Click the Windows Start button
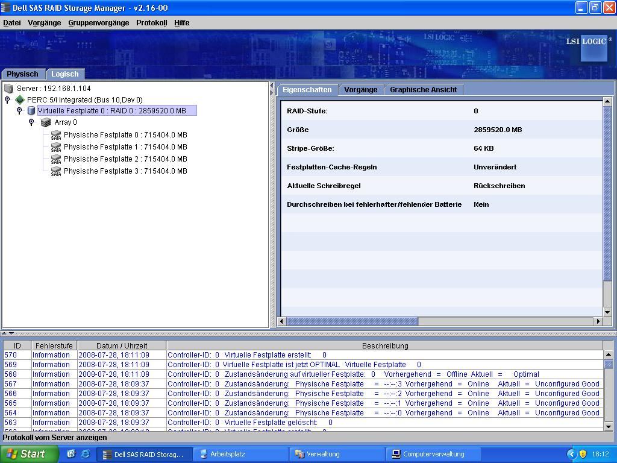 tap(29, 454)
